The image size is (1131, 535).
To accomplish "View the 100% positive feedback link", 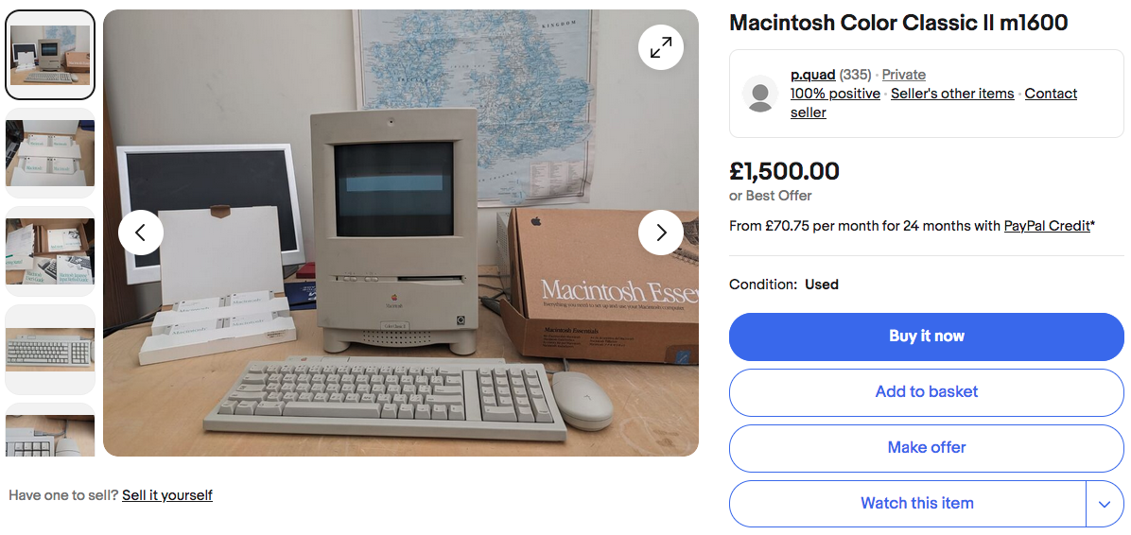I will tap(835, 94).
